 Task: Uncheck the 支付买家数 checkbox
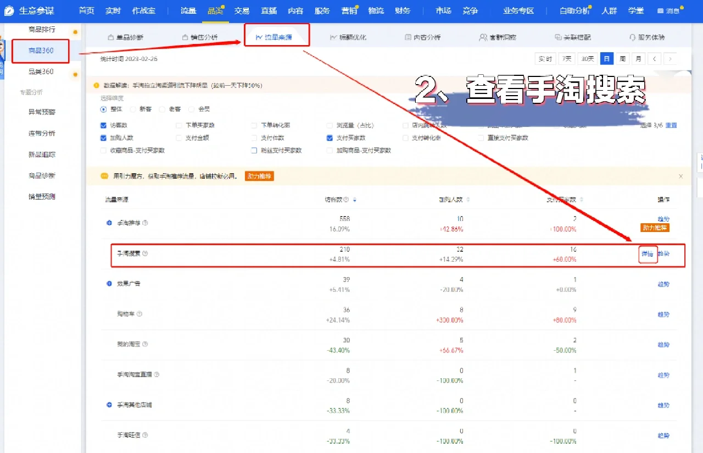pyautogui.click(x=330, y=138)
